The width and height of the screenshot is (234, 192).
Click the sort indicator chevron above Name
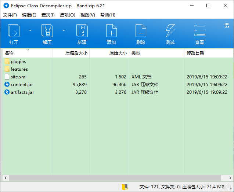click(x=28, y=49)
